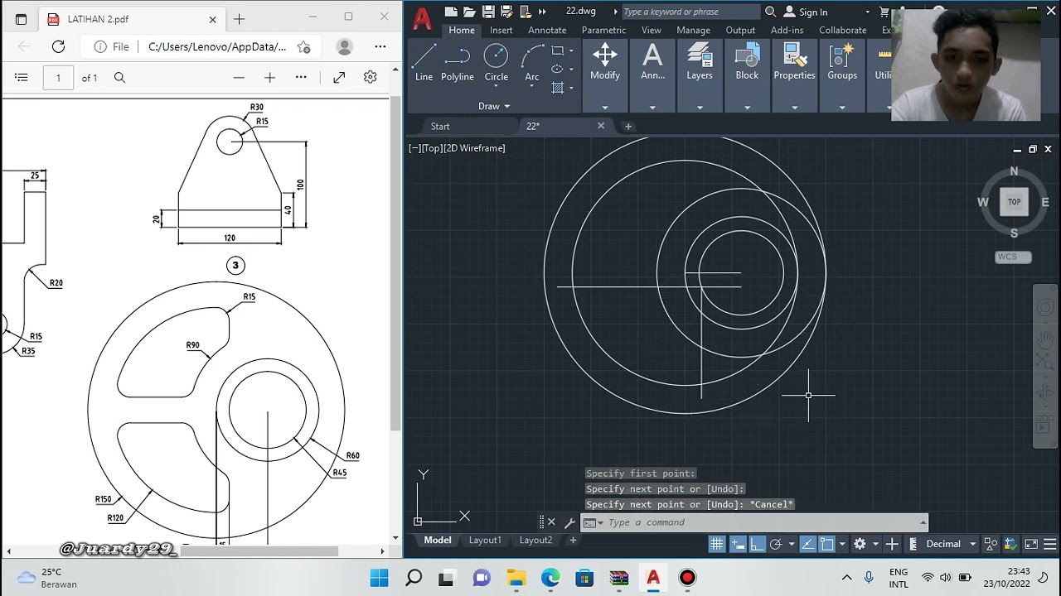The image size is (1061, 596).
Task: Toggle object snap tracking
Action: pos(807,544)
